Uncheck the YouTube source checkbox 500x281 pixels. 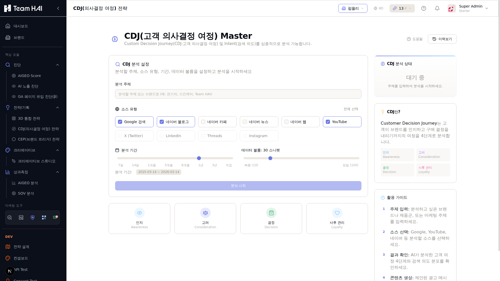tap(328, 122)
